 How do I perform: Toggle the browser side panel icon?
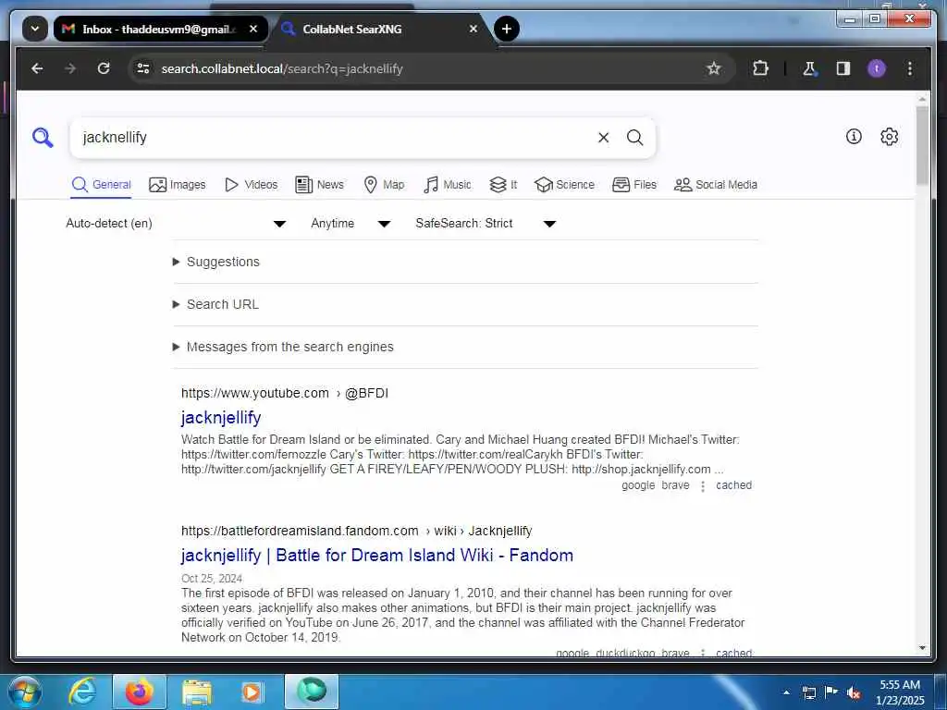[843, 68]
